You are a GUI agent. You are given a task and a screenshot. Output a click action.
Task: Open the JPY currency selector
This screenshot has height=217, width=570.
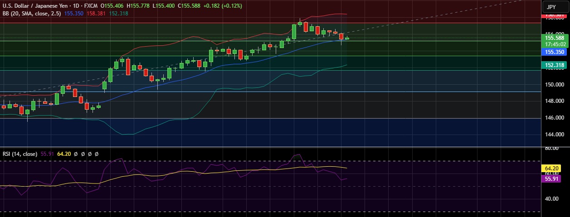(551, 7)
